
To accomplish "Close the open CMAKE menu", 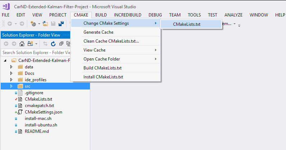I will [81, 15].
